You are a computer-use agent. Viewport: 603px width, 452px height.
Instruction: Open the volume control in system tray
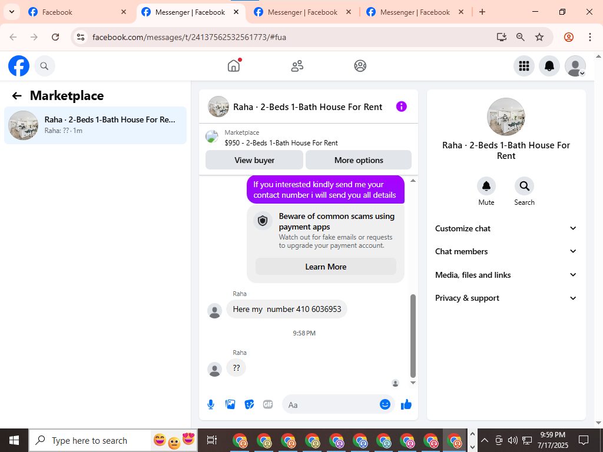tap(513, 440)
